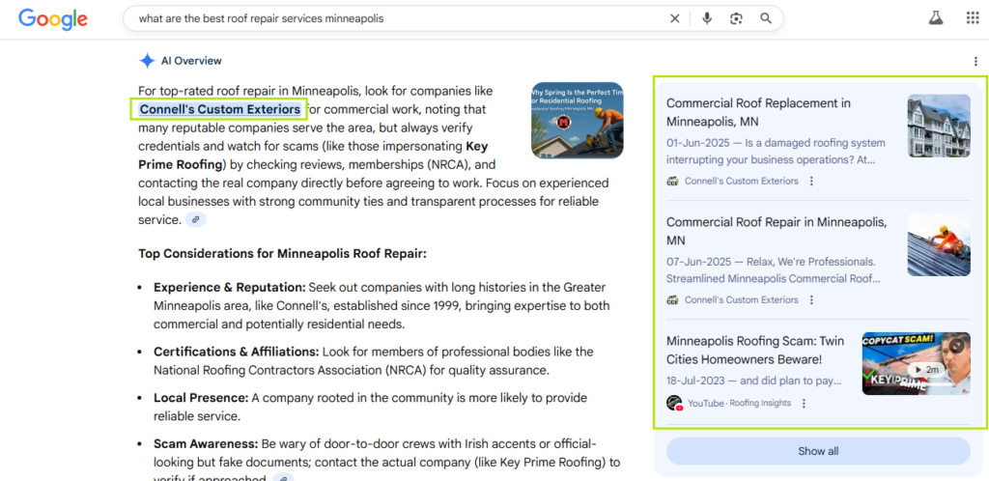Open the apartment building thumbnail image
Screen dimensions: 989x481
tap(939, 126)
